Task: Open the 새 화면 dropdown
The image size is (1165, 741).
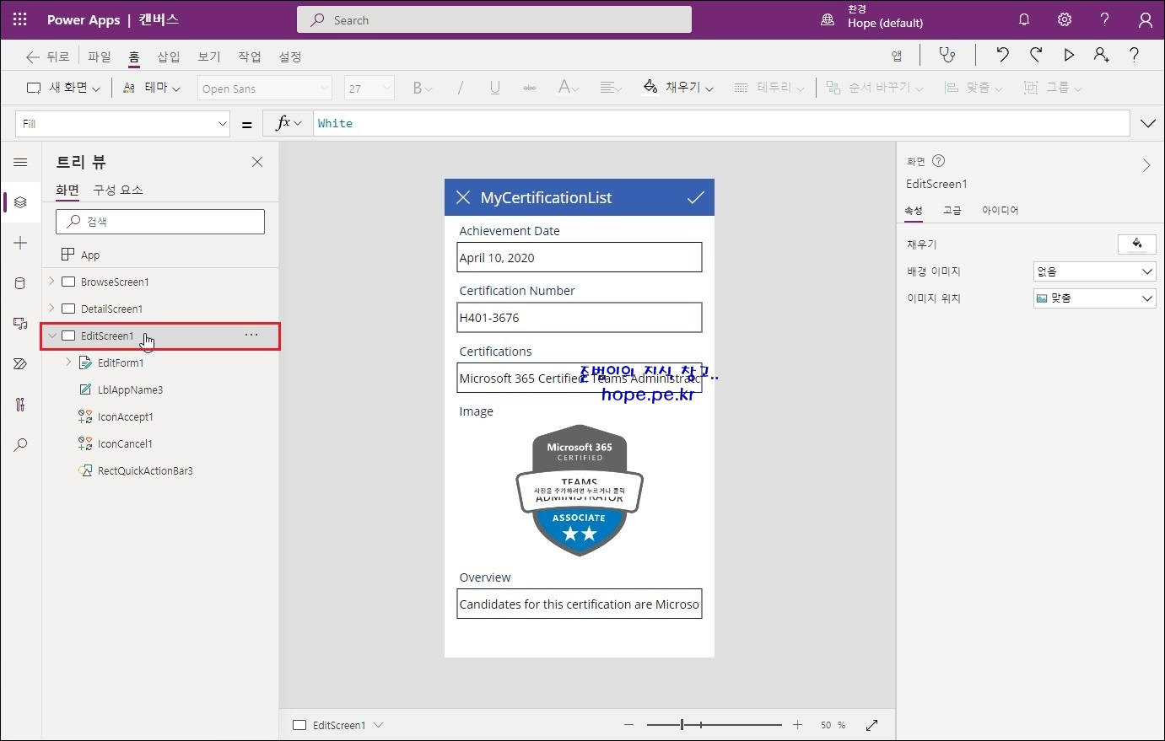Action: tap(63, 88)
